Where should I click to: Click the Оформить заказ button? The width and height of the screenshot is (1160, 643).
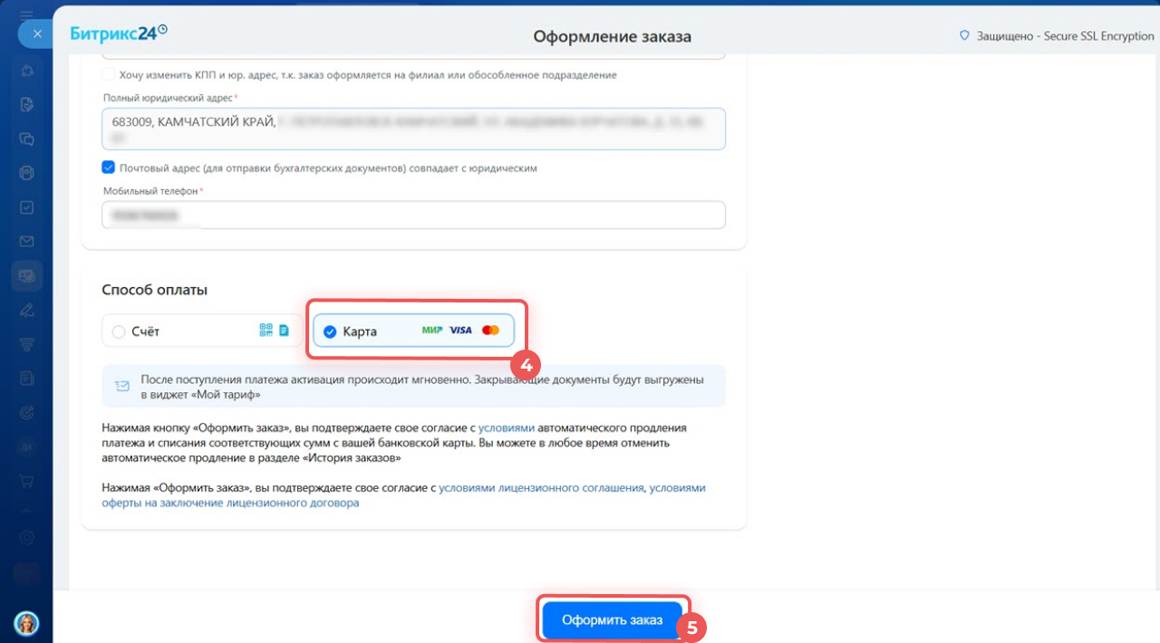coord(612,620)
